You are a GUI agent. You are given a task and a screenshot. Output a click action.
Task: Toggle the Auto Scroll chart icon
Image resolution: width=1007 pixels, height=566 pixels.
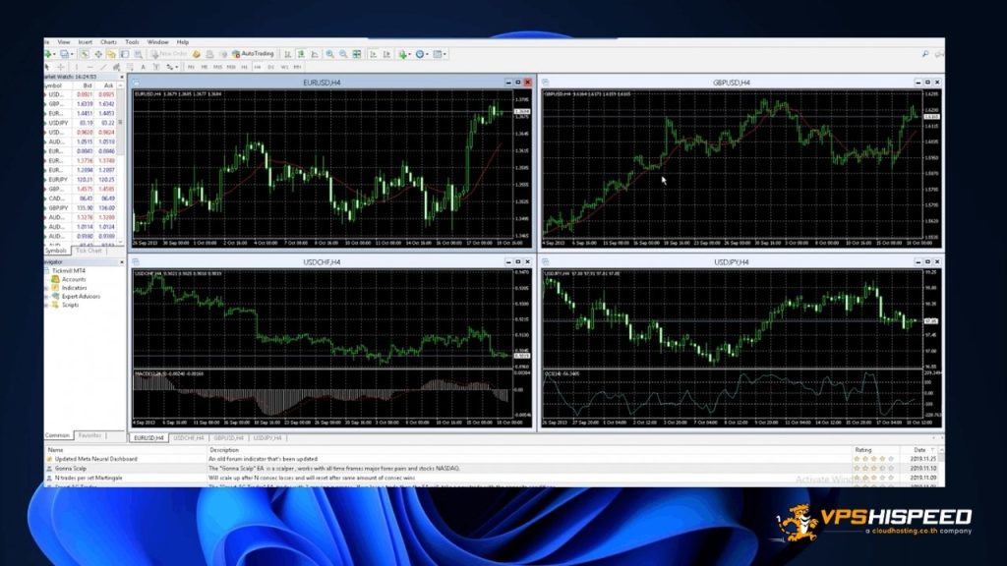(373, 54)
